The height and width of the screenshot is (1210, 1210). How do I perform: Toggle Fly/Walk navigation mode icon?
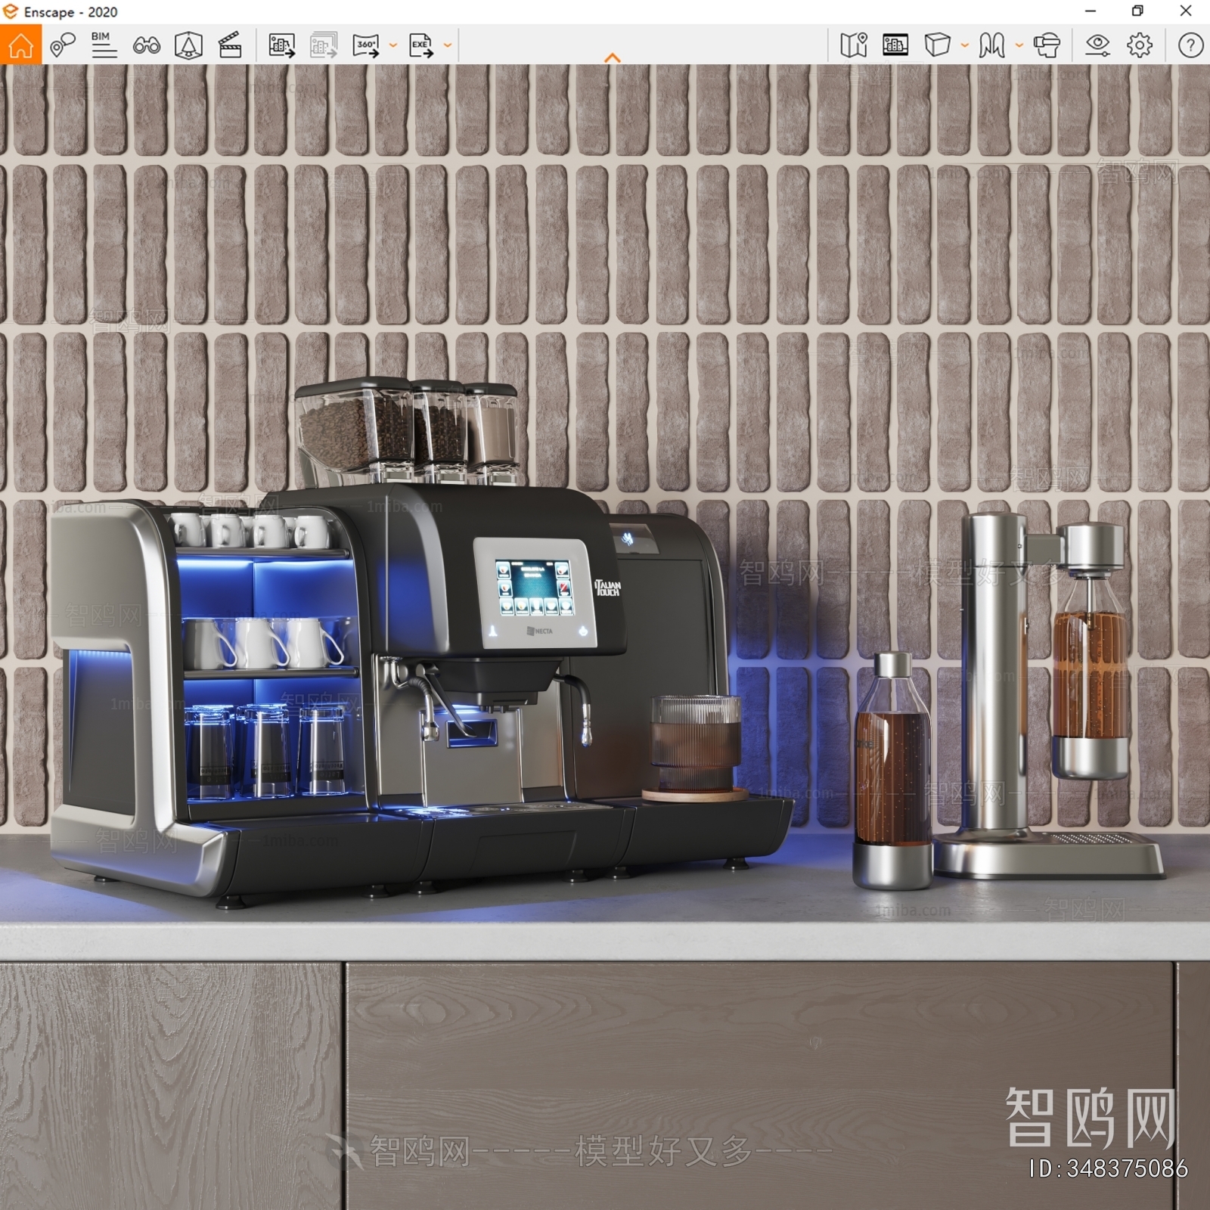991,45
